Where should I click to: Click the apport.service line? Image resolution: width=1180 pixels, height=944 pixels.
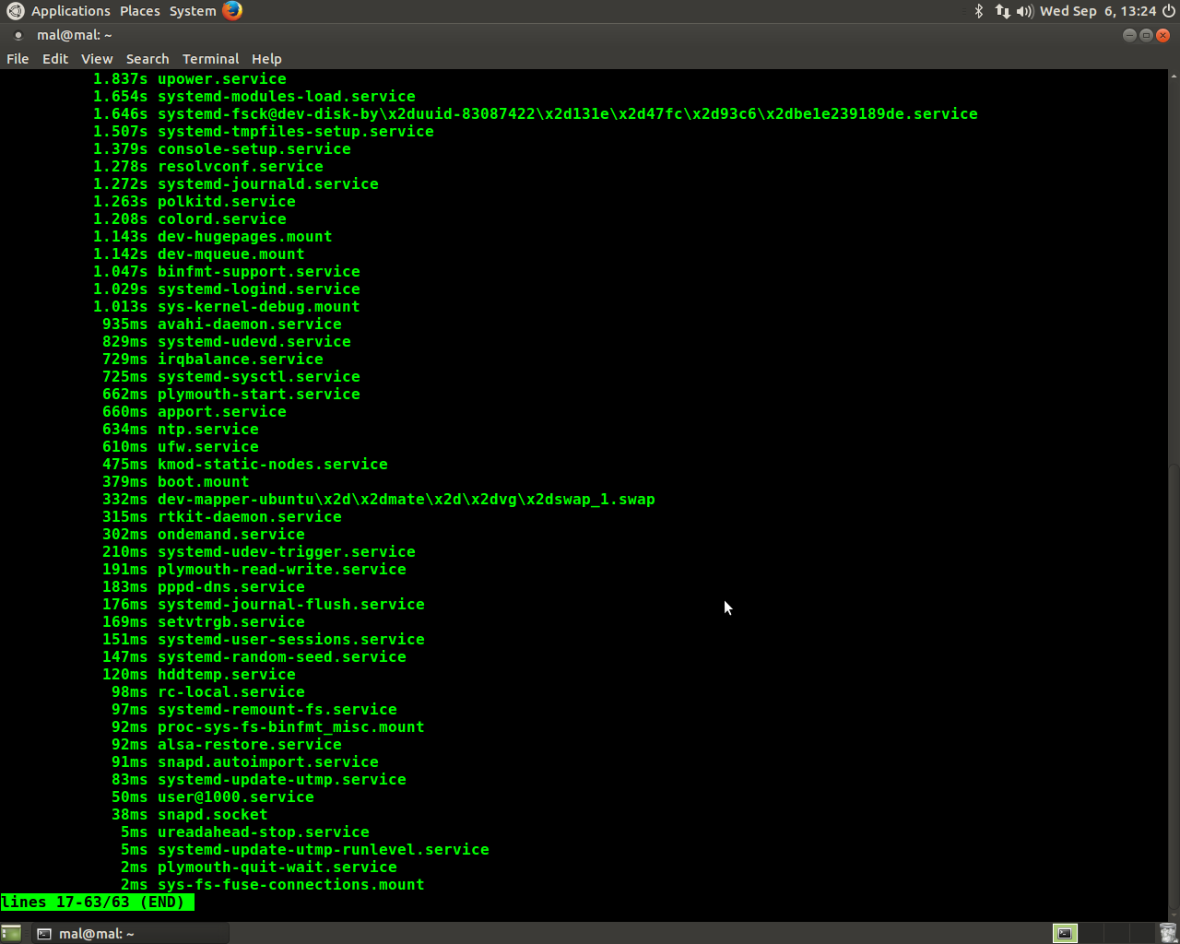click(x=194, y=412)
